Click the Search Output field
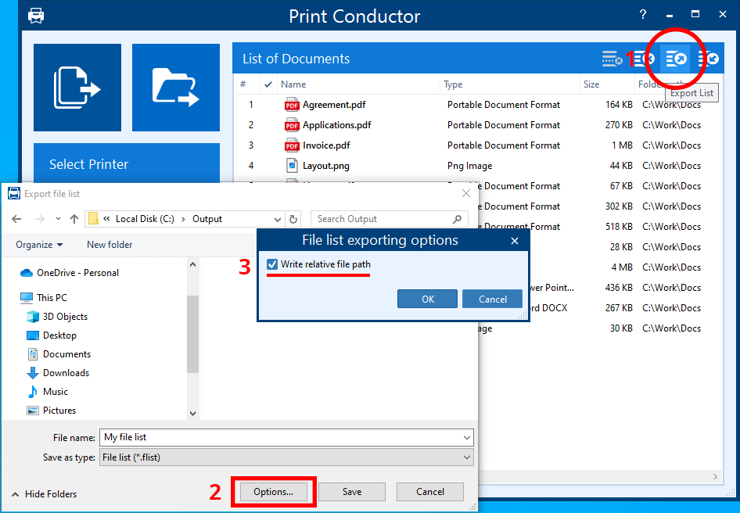Screen dimensions: 740x513 pyautogui.click(x=382, y=219)
